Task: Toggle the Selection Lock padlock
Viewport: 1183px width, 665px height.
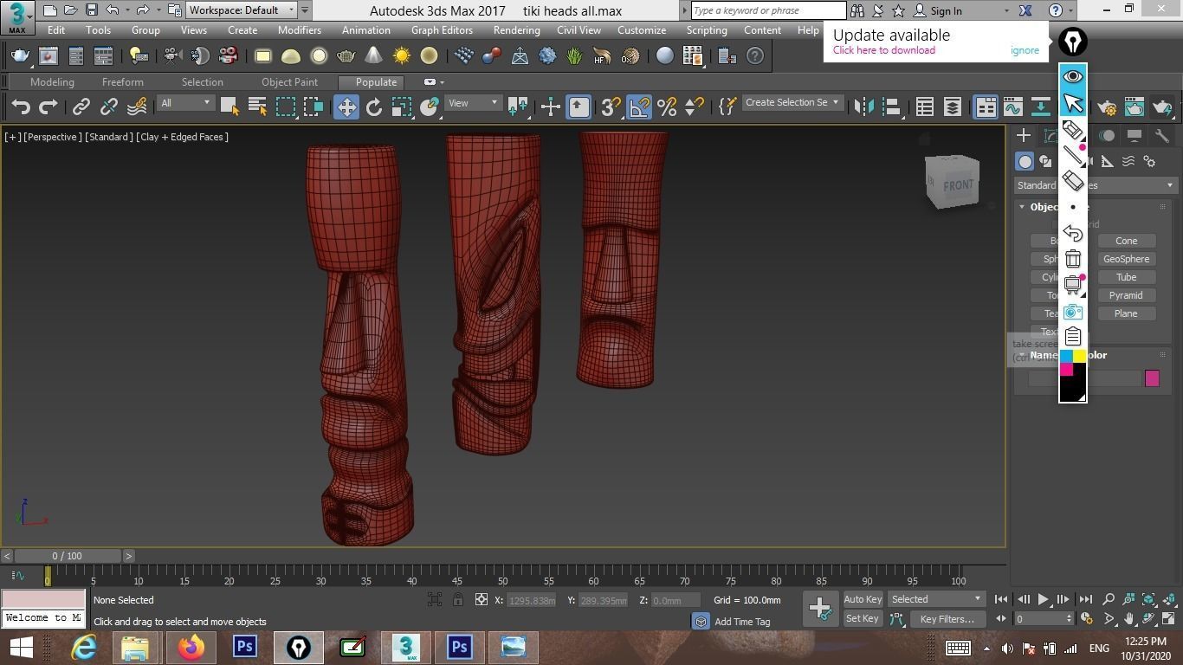Action: click(458, 599)
